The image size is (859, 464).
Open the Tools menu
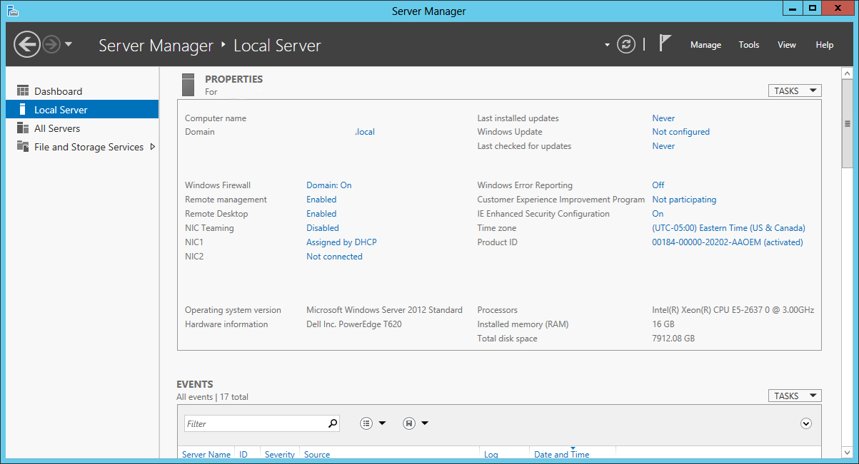click(748, 44)
